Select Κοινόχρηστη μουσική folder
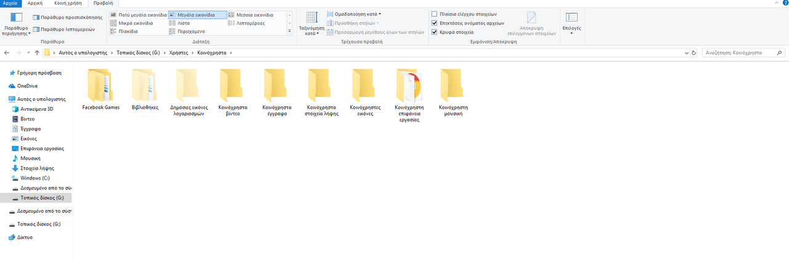 (454, 93)
